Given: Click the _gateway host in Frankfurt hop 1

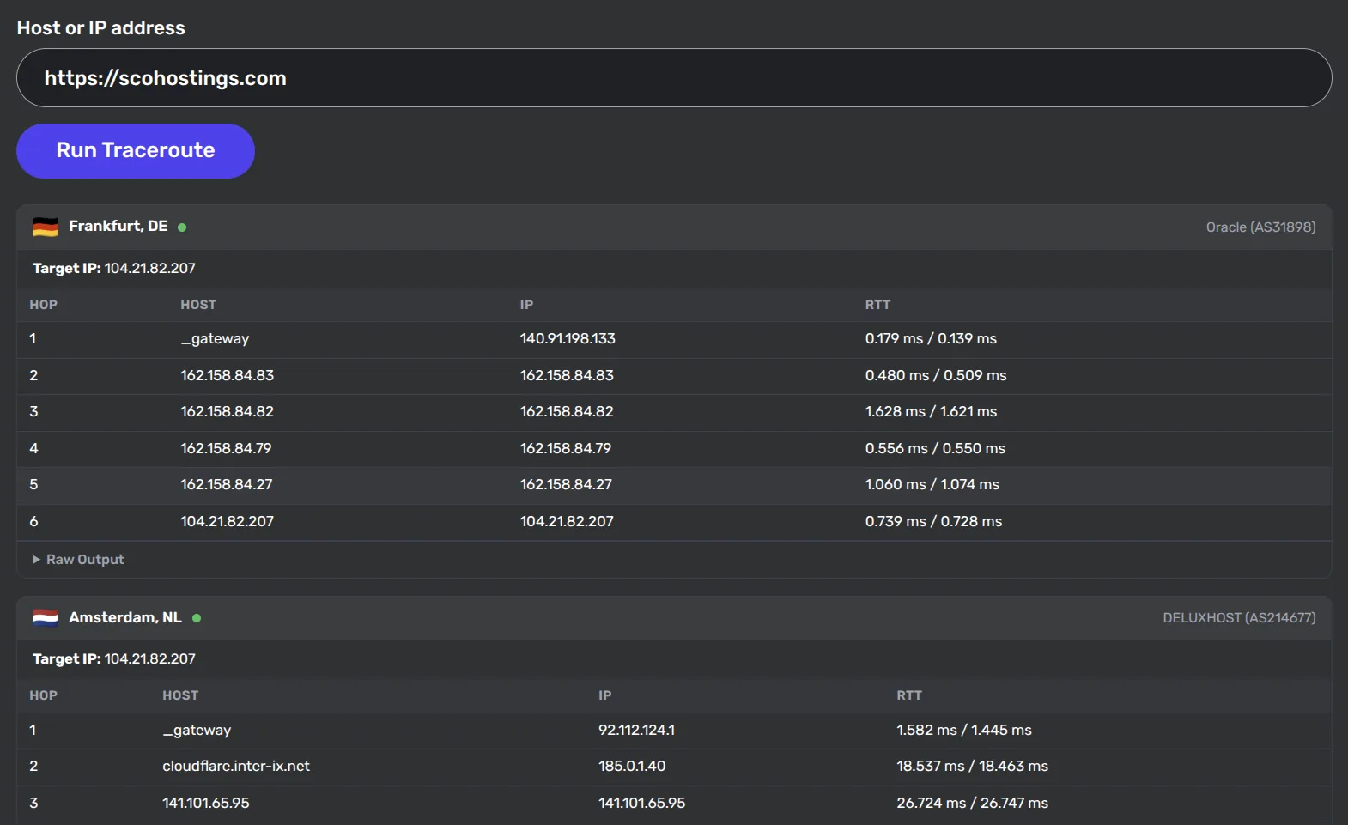Looking at the screenshot, I should [x=215, y=339].
